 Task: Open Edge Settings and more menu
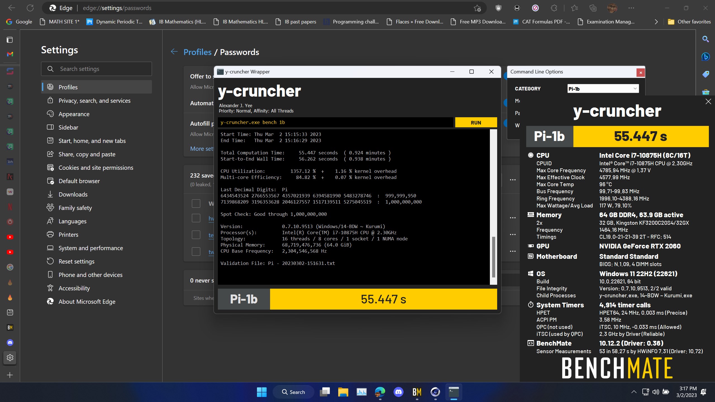coord(631,8)
